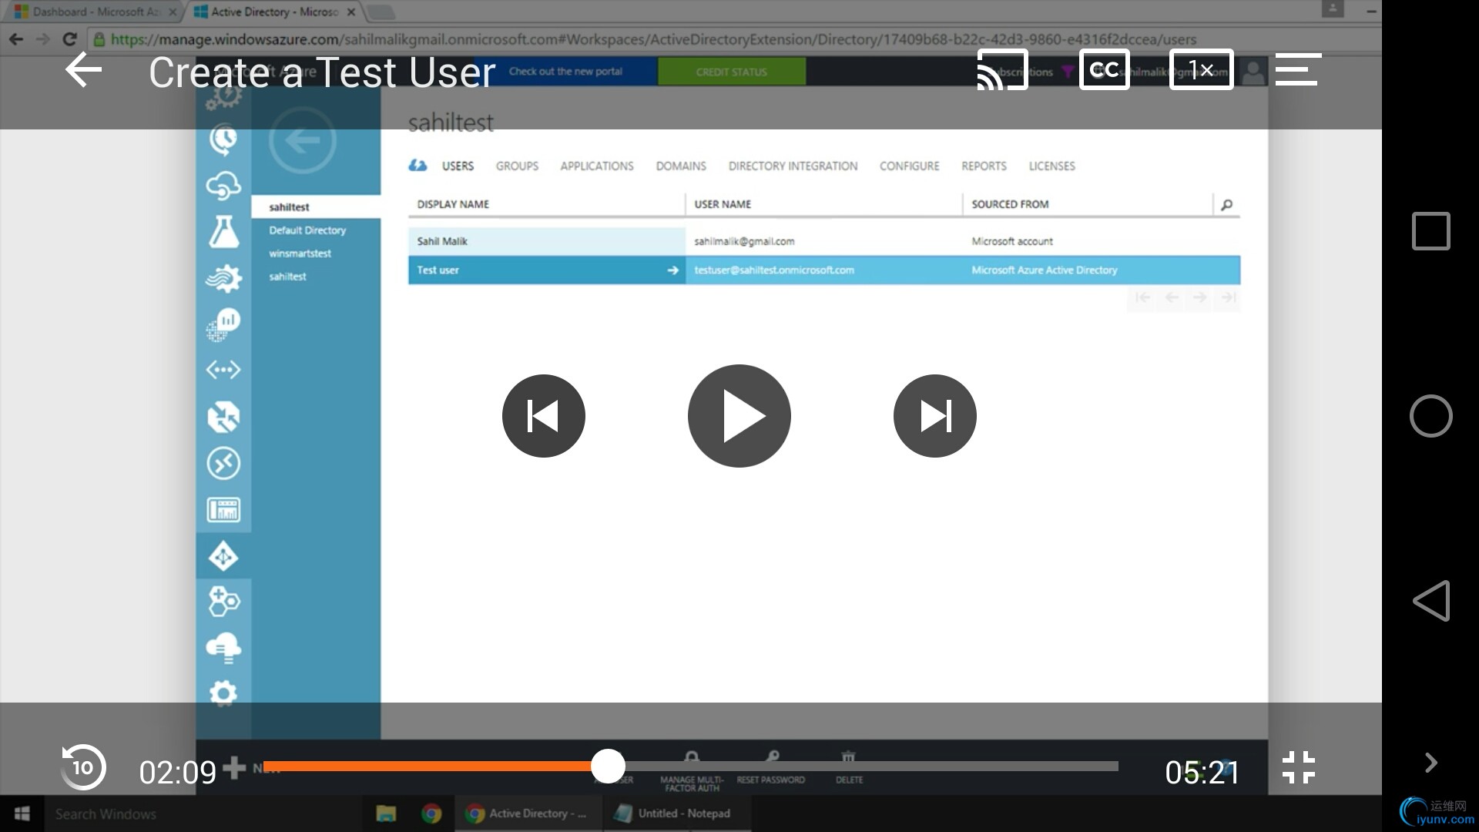Click the DELETE user command
The image size is (1479, 832).
point(849,767)
